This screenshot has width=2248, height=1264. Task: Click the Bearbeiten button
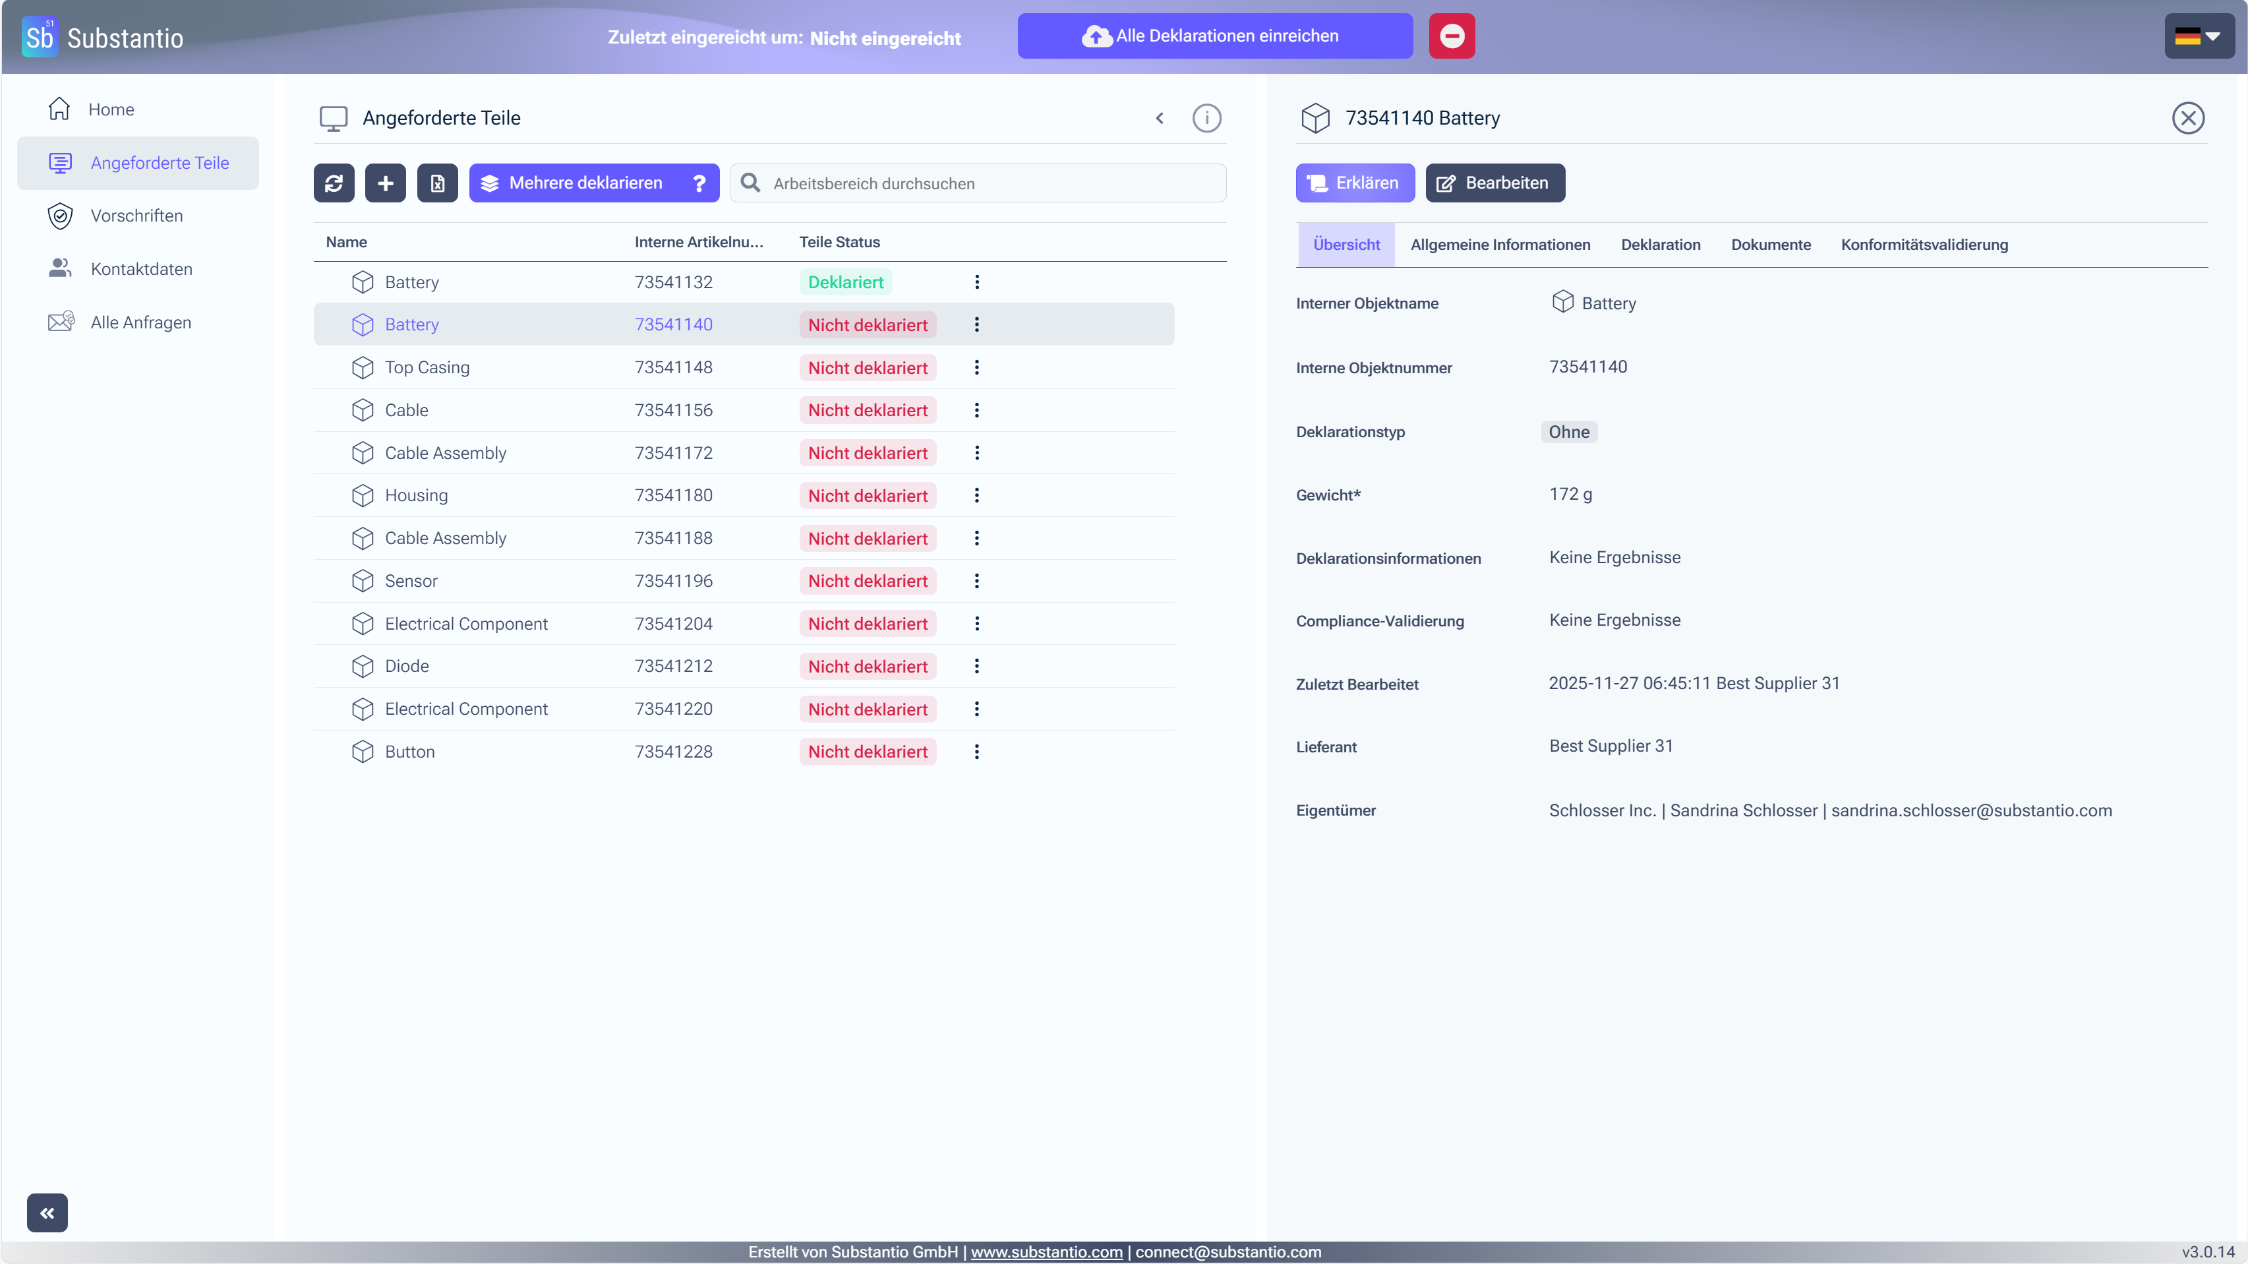point(1494,183)
